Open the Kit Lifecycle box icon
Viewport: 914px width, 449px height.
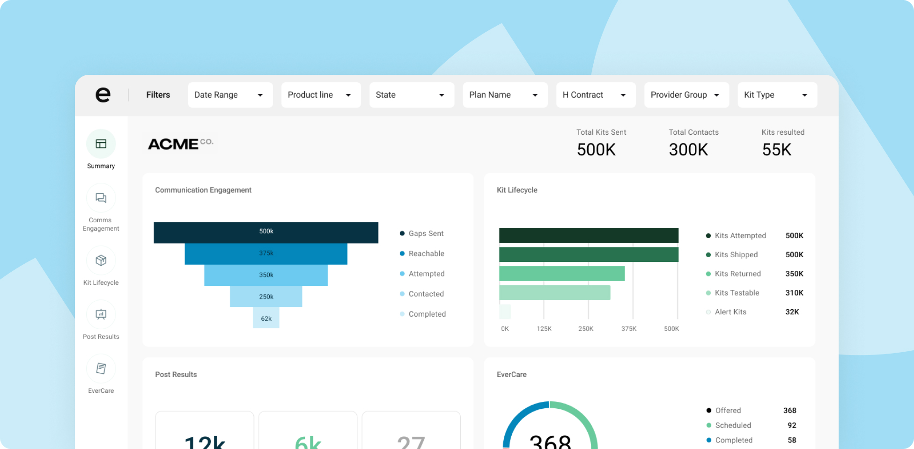pos(101,261)
